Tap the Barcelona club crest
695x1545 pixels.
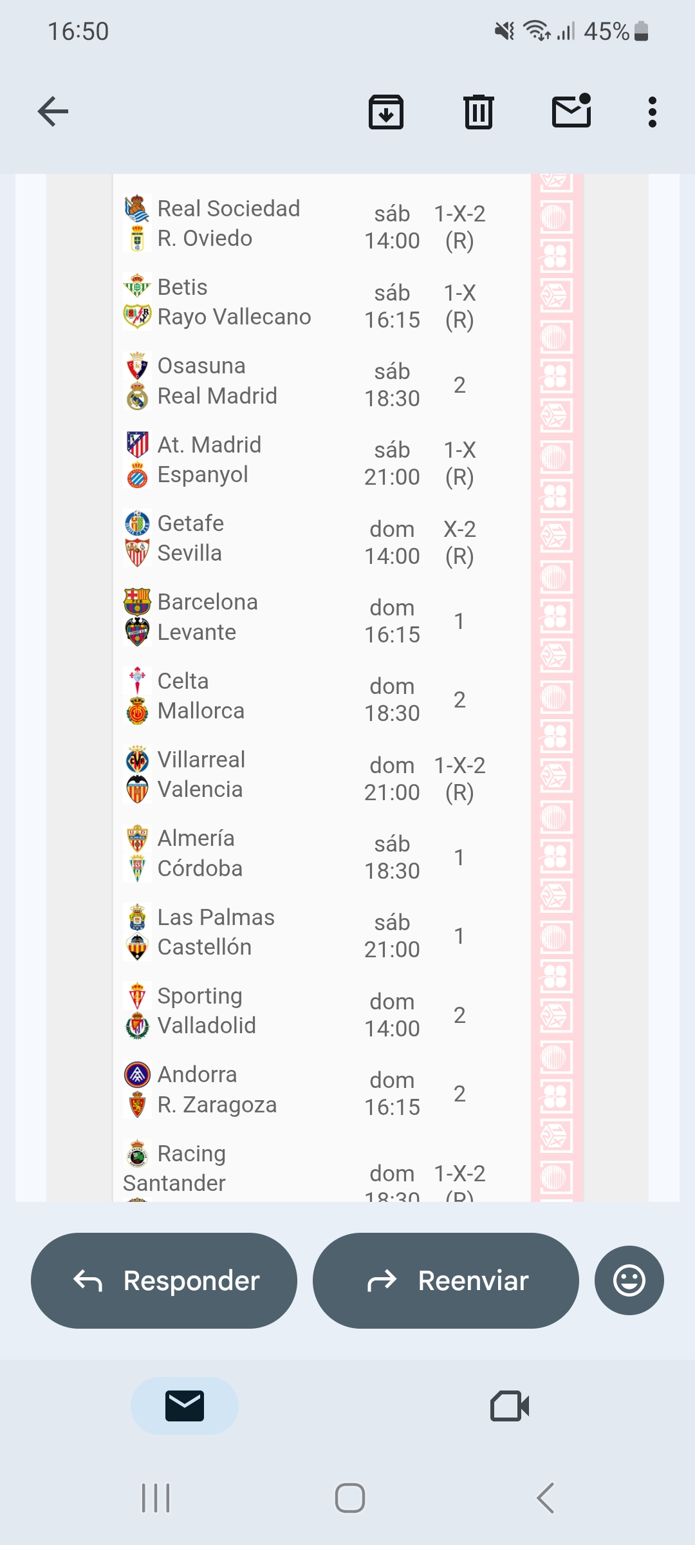137,602
